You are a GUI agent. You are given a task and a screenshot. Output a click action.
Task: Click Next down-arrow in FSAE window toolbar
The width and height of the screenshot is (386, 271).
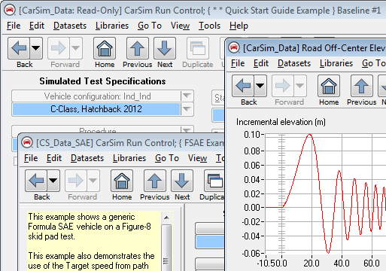[182, 181]
